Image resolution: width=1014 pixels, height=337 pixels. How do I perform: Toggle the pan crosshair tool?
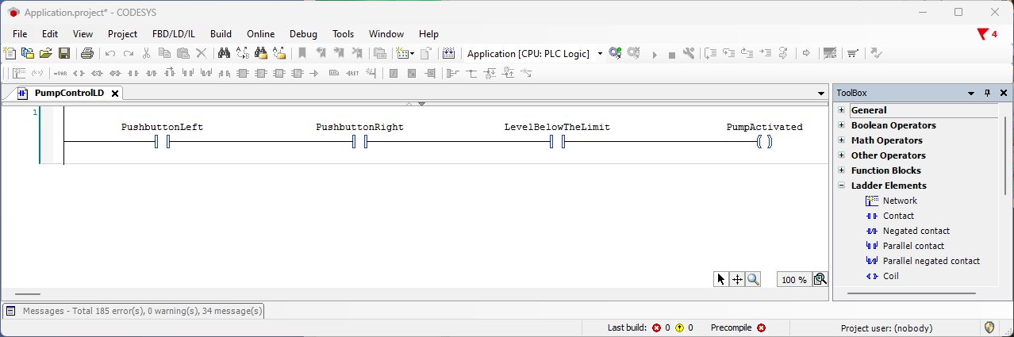point(737,279)
